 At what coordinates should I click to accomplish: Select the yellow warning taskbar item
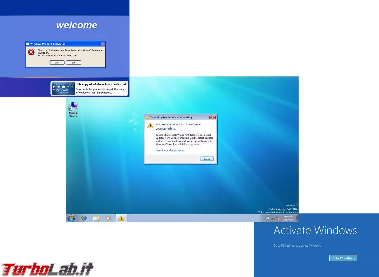121,218
